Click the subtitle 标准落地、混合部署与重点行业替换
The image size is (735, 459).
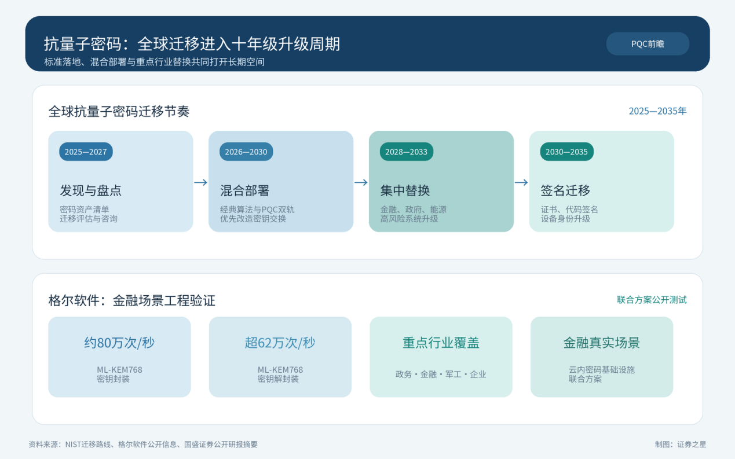click(155, 62)
